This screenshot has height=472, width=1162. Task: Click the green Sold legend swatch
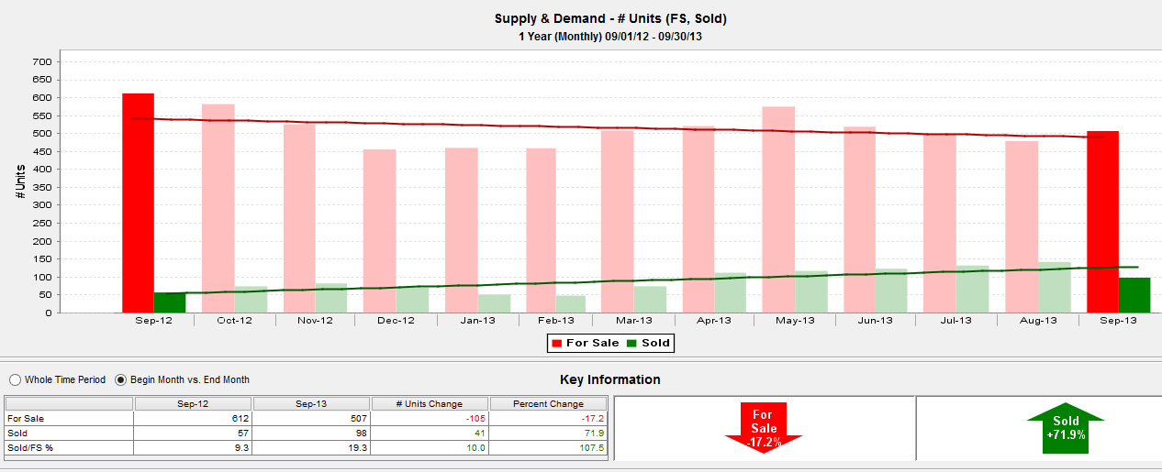coord(631,344)
